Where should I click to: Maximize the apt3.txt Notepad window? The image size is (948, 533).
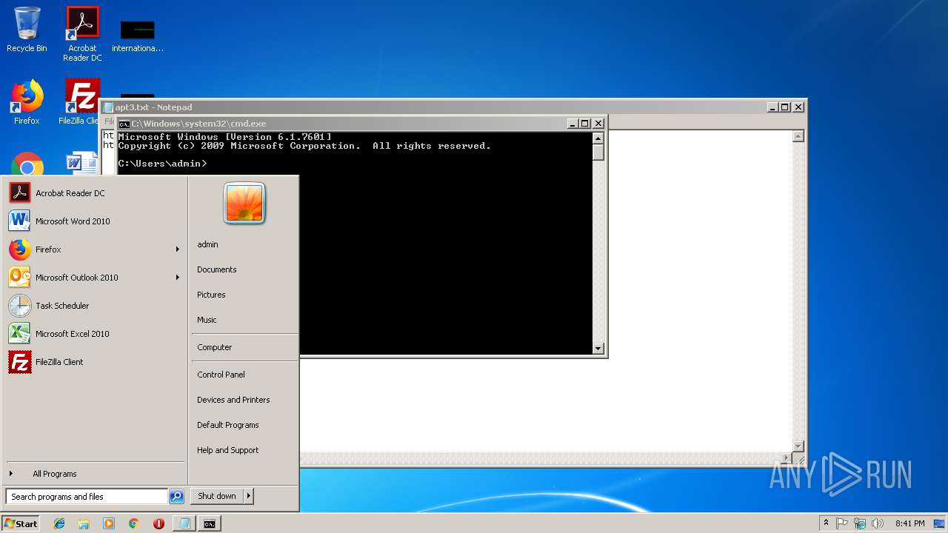click(785, 107)
